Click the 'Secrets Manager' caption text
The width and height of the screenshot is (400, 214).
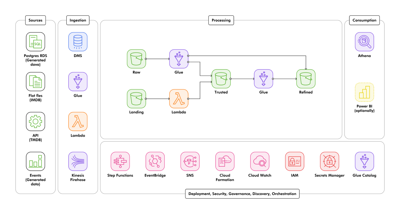pyautogui.click(x=329, y=175)
